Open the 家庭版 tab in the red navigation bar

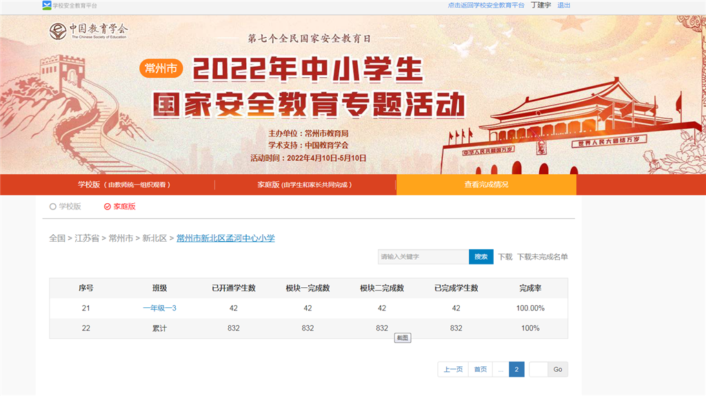click(x=305, y=185)
